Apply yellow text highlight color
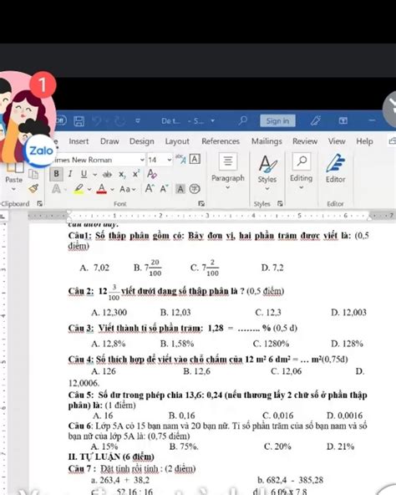Image resolution: width=396 pixels, height=495 pixels. coord(79,189)
